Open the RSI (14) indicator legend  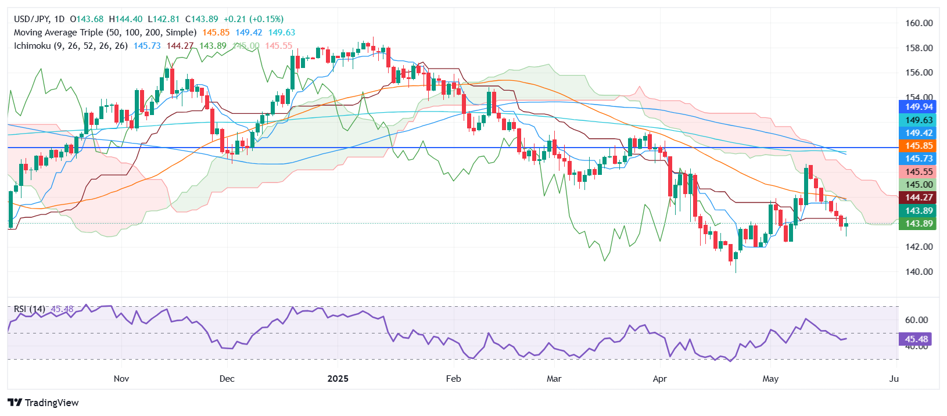pos(29,309)
